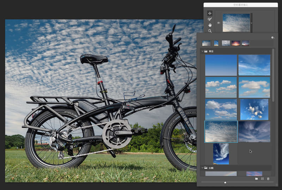The image size is (282, 190).
Task: Select the plain clear blue sky preset
Action: click(x=221, y=65)
